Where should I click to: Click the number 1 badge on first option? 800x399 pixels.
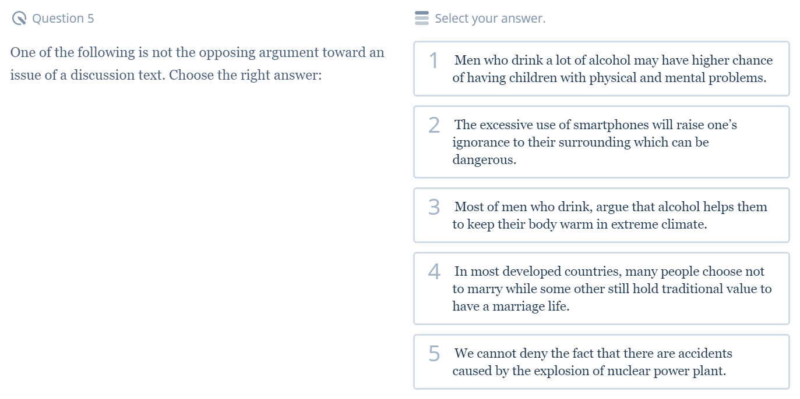[x=434, y=60]
